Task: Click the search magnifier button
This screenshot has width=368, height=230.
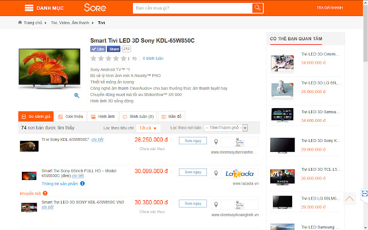Action: point(258,8)
